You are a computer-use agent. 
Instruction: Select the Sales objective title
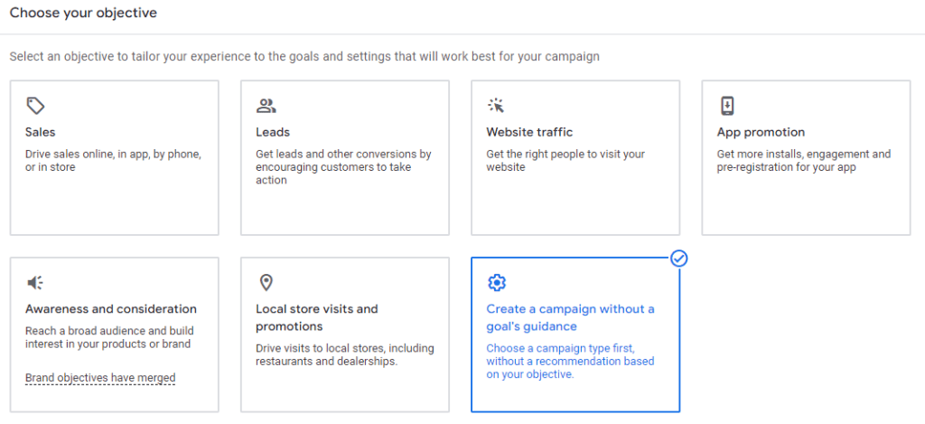41,132
